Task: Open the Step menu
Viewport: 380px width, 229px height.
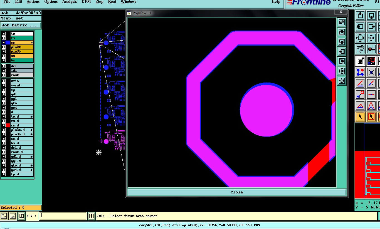Action: pos(99,2)
